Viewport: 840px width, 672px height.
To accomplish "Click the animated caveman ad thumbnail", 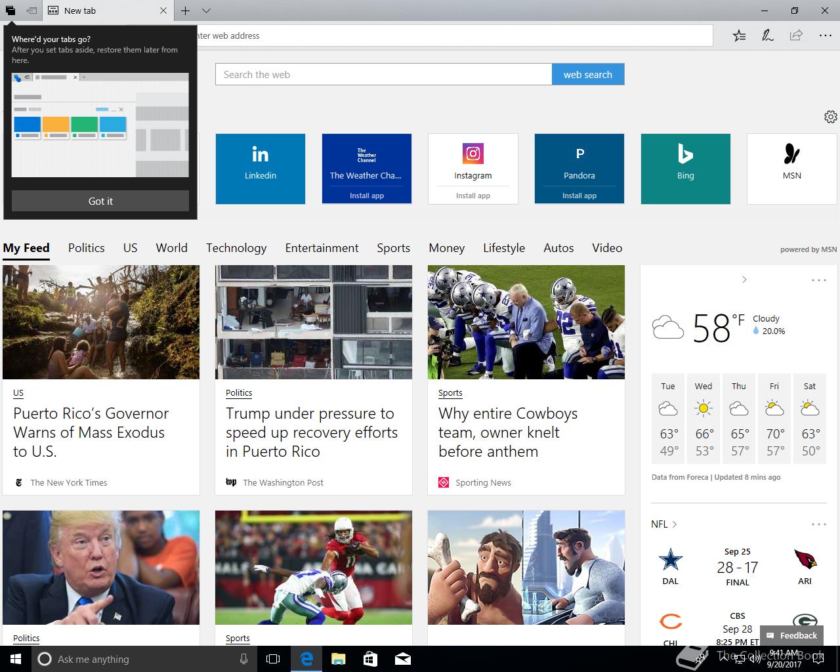I will pyautogui.click(x=526, y=568).
